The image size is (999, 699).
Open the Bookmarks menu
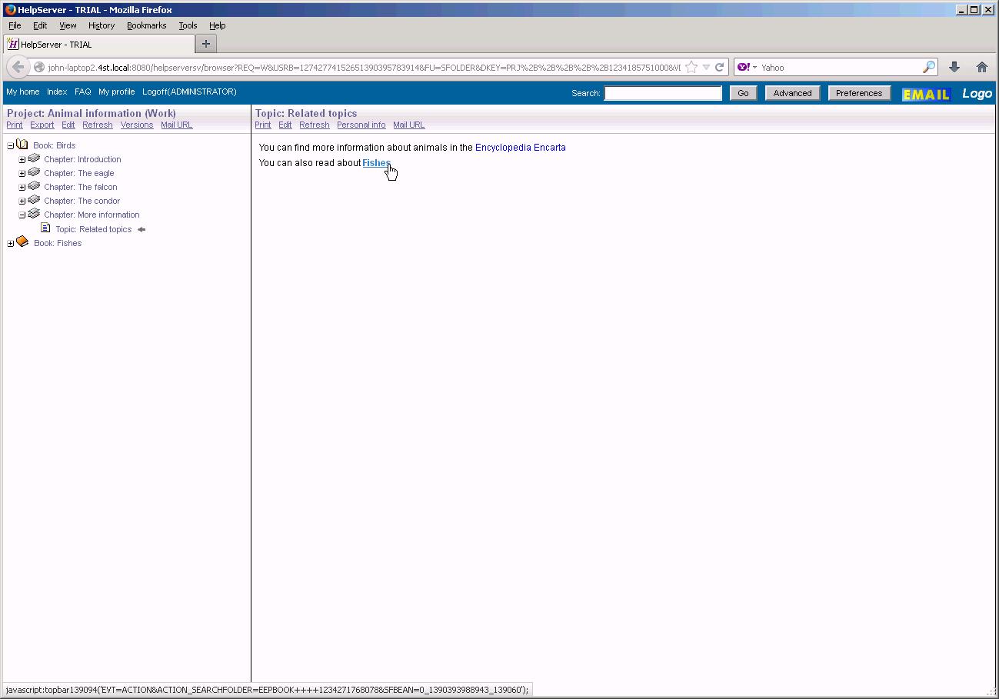click(x=146, y=25)
